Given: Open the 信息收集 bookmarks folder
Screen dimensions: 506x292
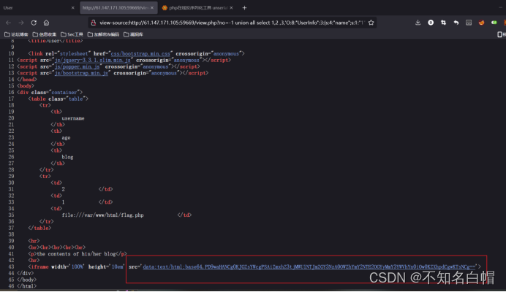Looking at the screenshot, I should (45, 34).
